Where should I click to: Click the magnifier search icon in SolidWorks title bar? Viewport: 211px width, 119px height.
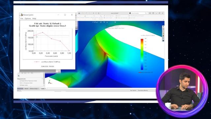tap(146, 13)
